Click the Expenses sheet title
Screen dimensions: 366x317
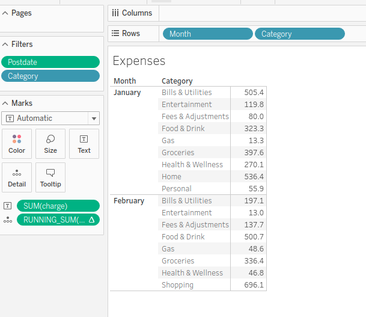tap(139, 61)
